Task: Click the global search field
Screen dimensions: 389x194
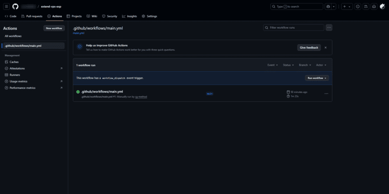Action: (x=297, y=7)
